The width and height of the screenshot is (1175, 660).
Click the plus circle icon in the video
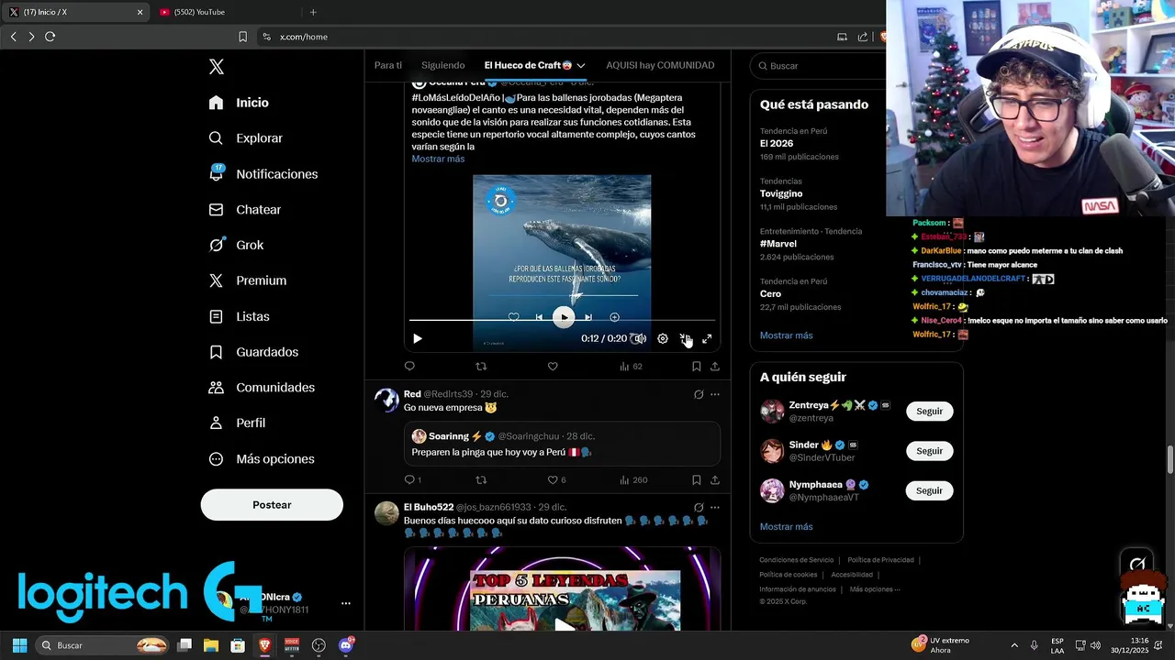(x=614, y=317)
